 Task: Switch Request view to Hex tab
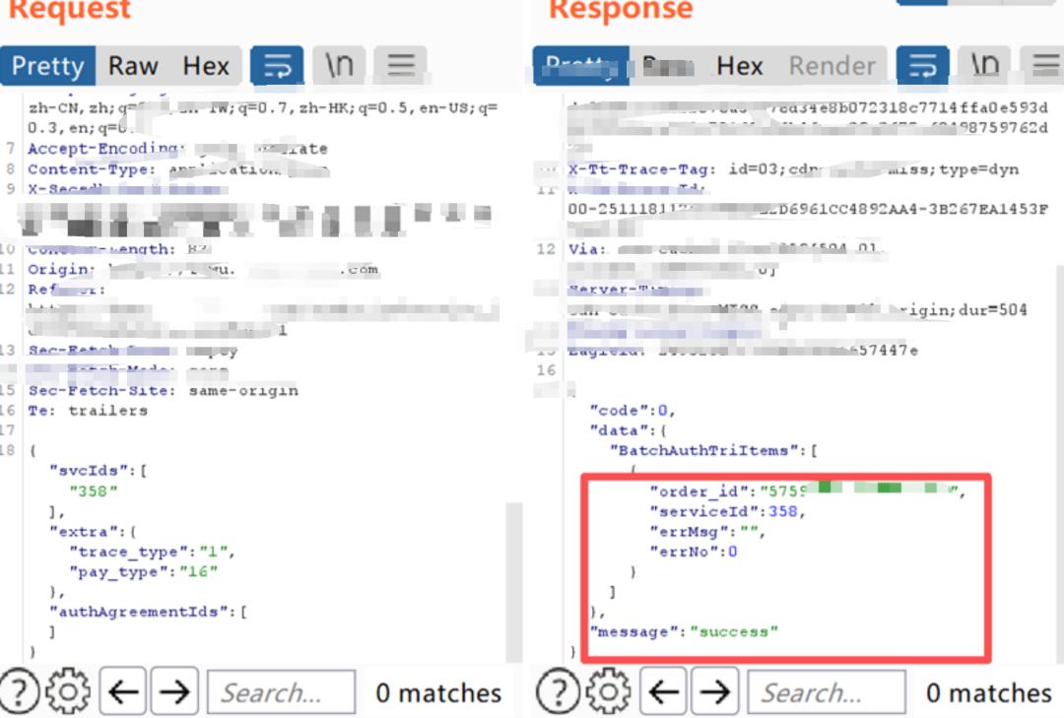tap(206, 67)
